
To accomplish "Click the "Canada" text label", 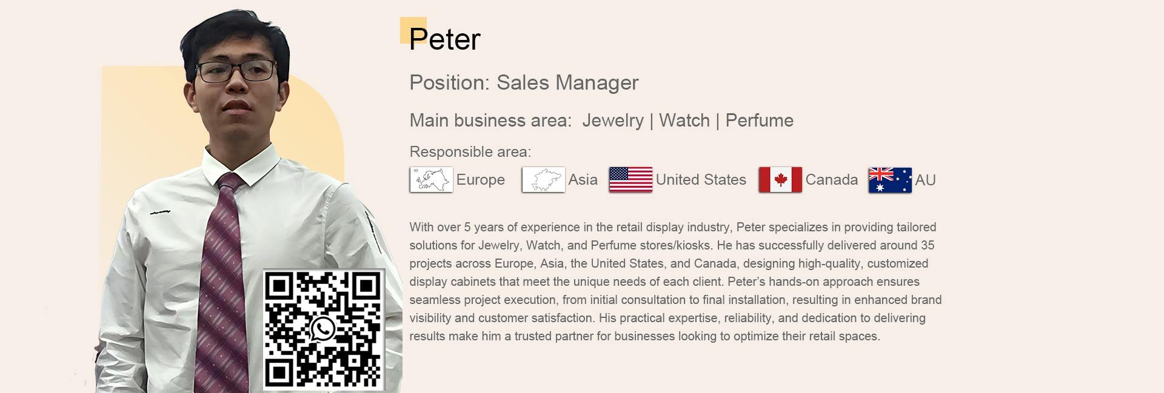I will coord(831,180).
